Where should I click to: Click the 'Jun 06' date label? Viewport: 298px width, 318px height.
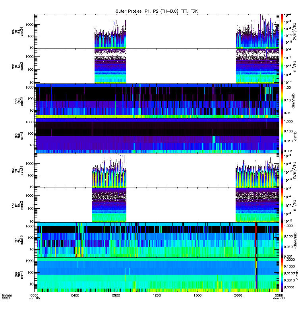279,298
